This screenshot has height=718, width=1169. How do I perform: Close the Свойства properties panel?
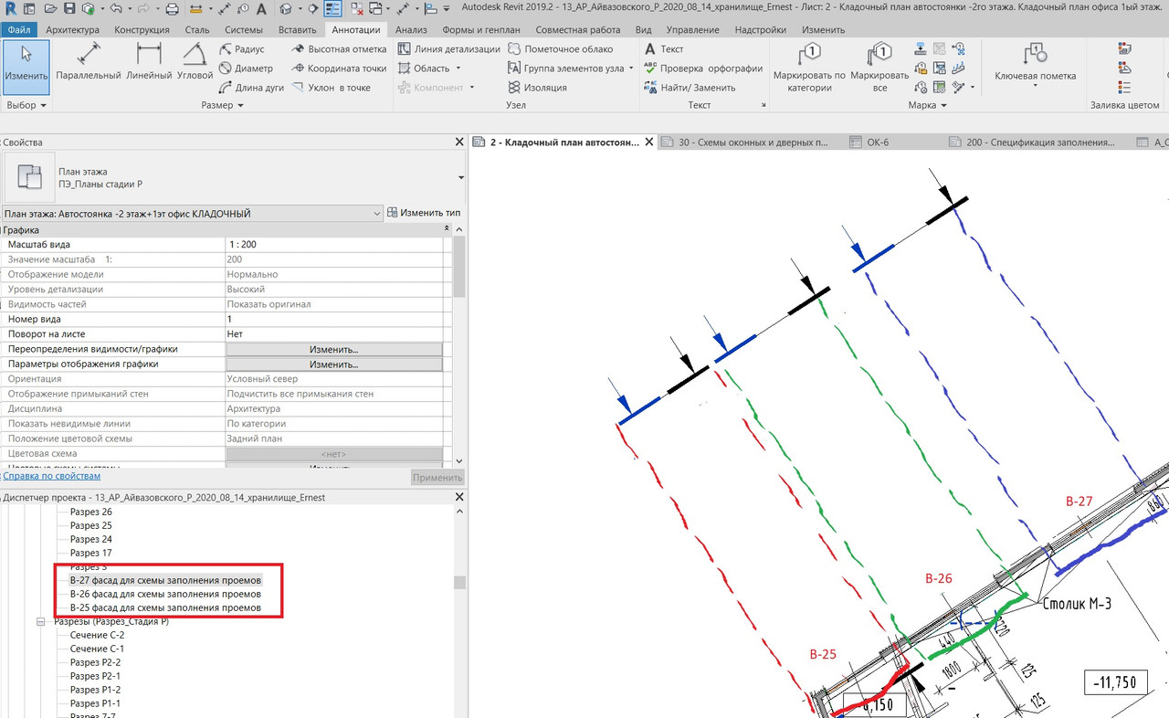tap(459, 143)
